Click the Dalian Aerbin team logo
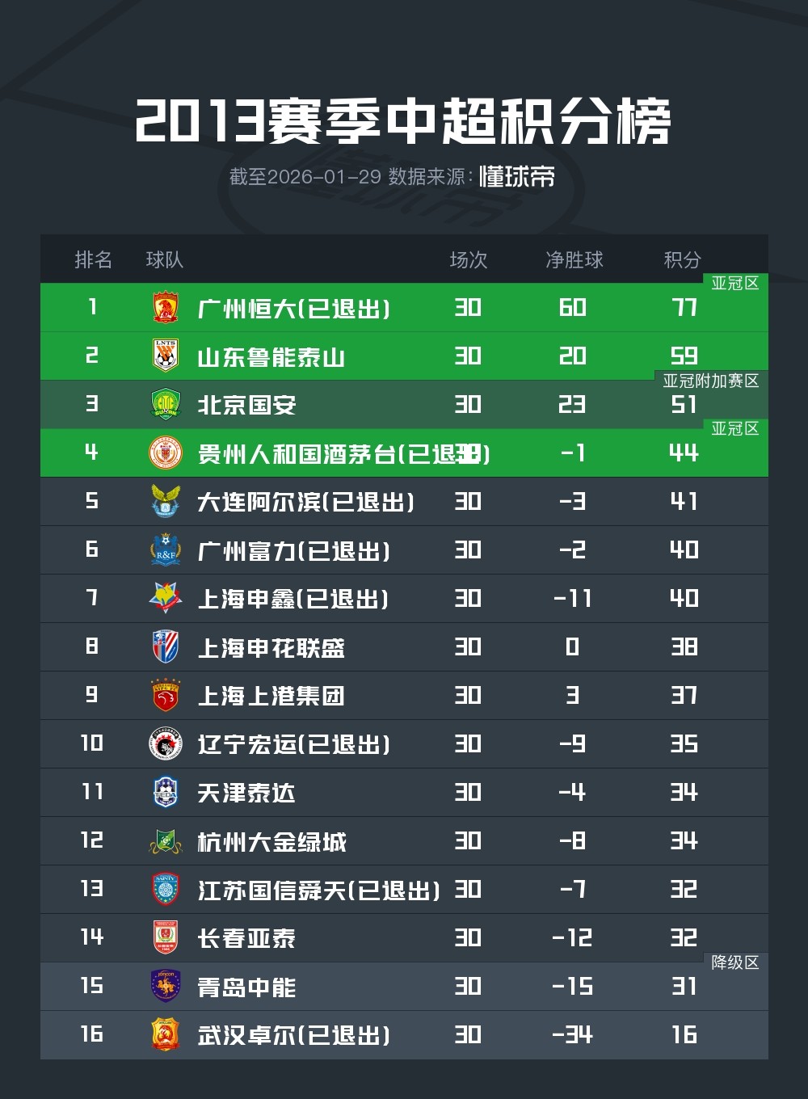The height and width of the screenshot is (1099, 808). point(166,502)
